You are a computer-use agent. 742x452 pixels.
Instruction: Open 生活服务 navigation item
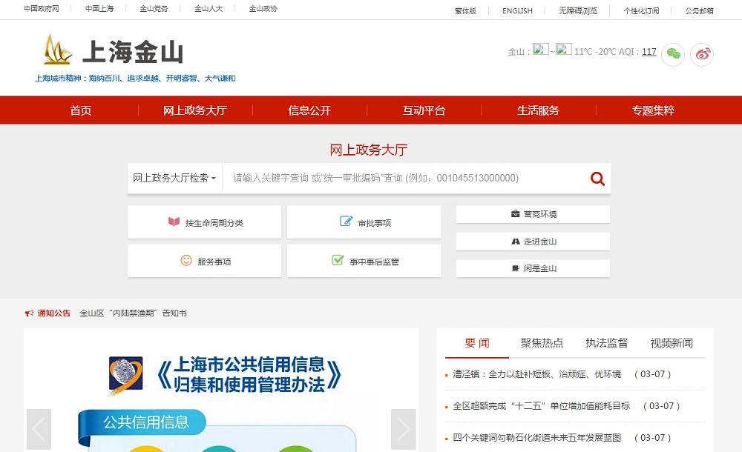pyautogui.click(x=539, y=110)
